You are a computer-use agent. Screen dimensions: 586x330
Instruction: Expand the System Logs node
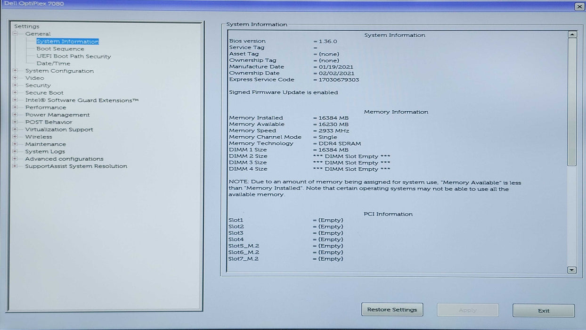[16, 152]
